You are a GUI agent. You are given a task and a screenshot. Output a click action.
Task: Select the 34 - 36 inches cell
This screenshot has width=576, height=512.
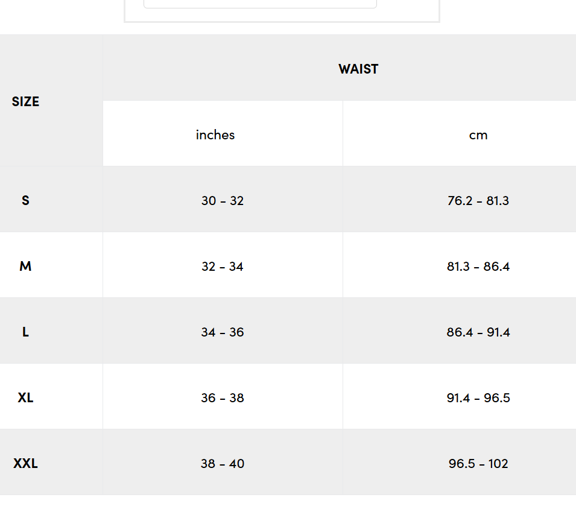pos(223,332)
